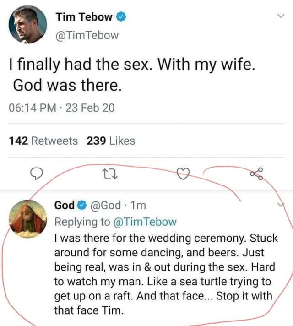The width and height of the screenshot is (293, 326).
Task: Like the tweet with heart icon
Action: coord(183,174)
